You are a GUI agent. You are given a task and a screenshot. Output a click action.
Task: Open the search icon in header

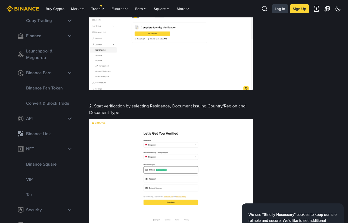point(265,9)
